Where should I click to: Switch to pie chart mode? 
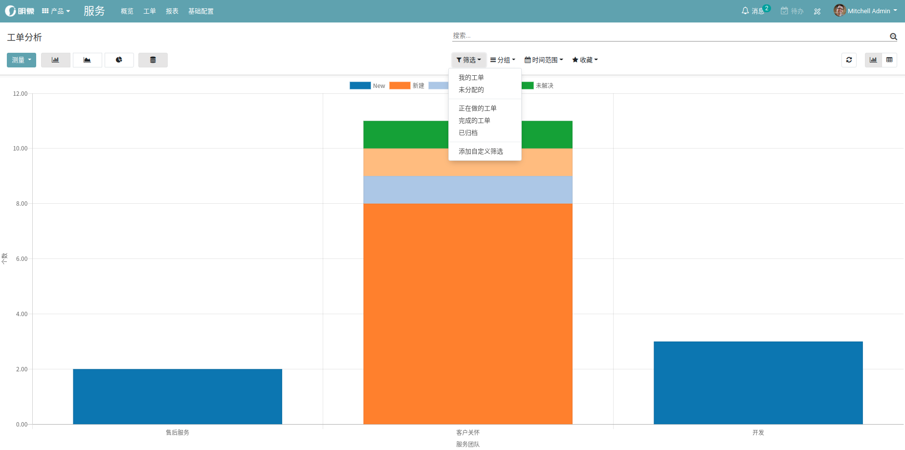pyautogui.click(x=119, y=60)
